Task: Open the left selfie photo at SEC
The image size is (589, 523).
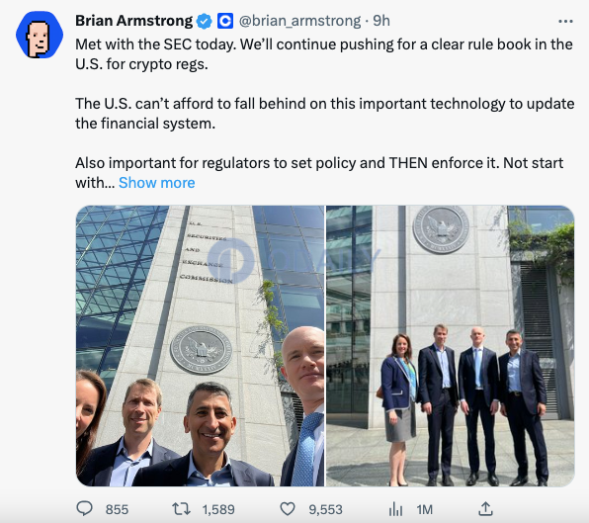Action: pyautogui.click(x=200, y=346)
